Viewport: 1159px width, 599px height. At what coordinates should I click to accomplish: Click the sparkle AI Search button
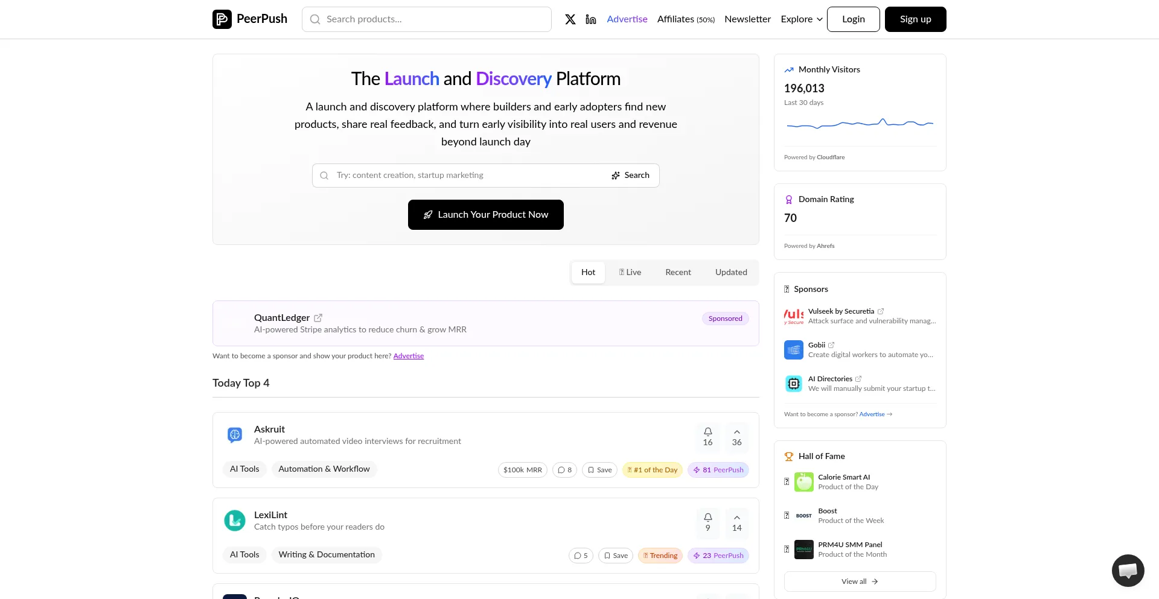(x=630, y=176)
